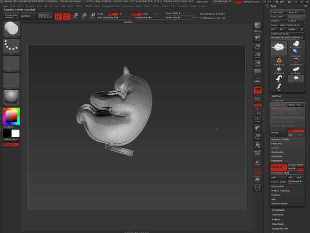Open the current brush thumbnail
Screen dimensions: 310x233
click(x=11, y=30)
